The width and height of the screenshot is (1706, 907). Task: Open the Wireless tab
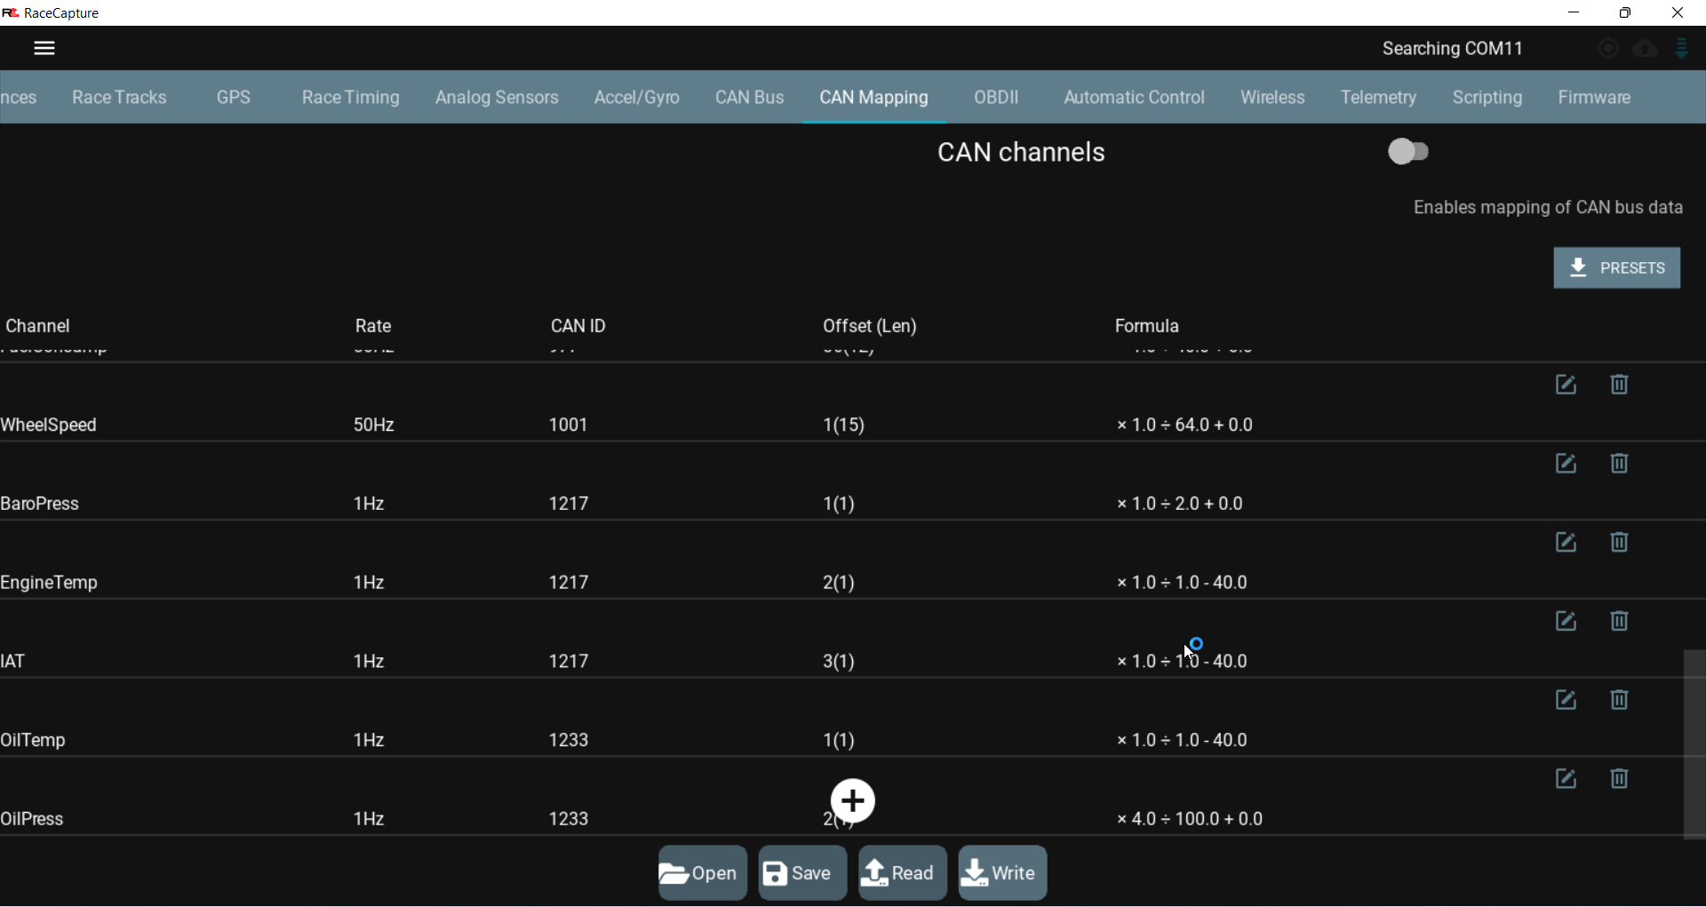[1272, 98]
